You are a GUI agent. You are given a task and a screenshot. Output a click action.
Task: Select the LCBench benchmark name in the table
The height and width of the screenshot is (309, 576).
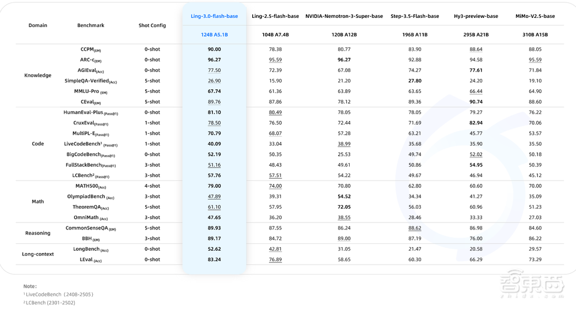click(91, 175)
